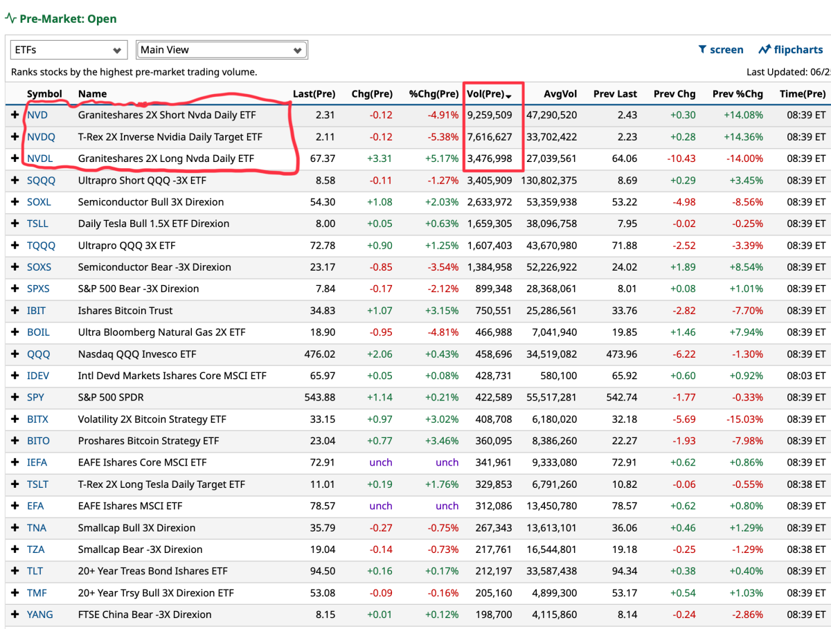This screenshot has width=831, height=629.
Task: Expand the YANG row plus icon
Action: pos(15,614)
